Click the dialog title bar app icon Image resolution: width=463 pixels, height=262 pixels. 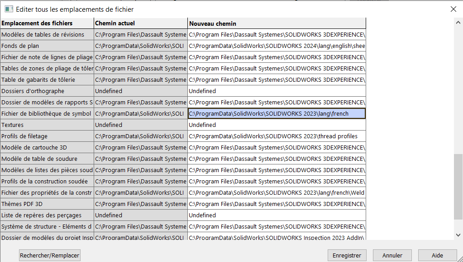tap(9, 9)
